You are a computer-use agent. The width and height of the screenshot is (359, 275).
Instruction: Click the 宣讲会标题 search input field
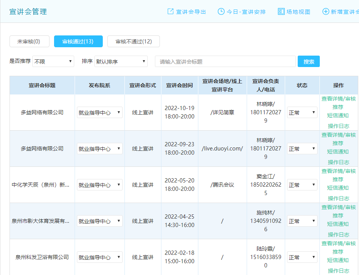[225, 61]
